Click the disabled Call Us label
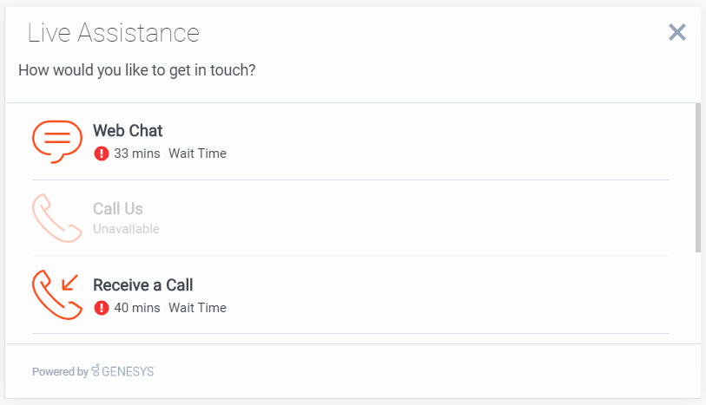 [118, 209]
